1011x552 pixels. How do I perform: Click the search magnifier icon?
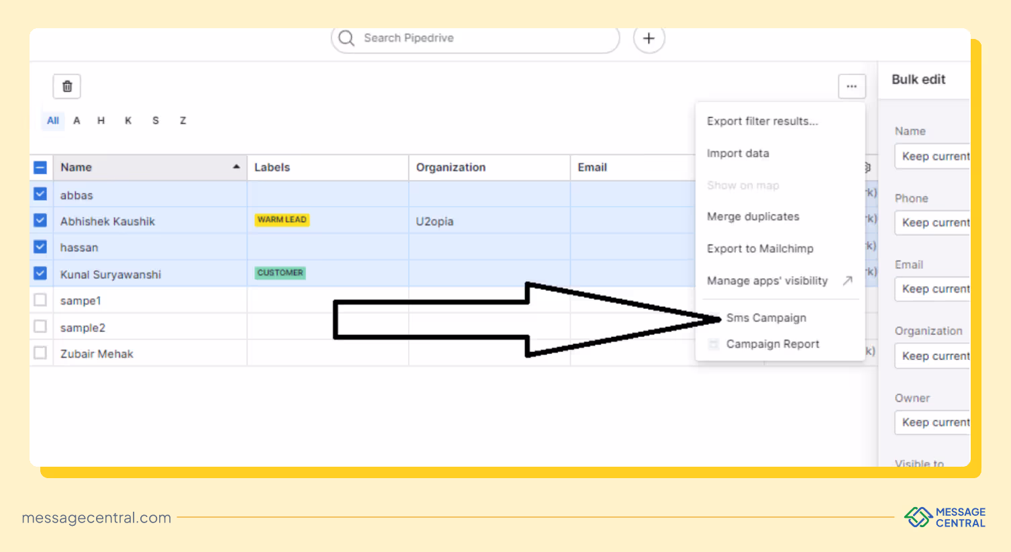tap(346, 38)
